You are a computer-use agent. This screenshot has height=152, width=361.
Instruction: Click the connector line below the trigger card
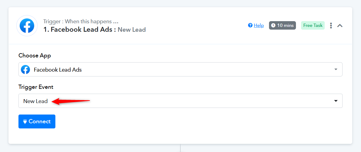click(x=180, y=148)
